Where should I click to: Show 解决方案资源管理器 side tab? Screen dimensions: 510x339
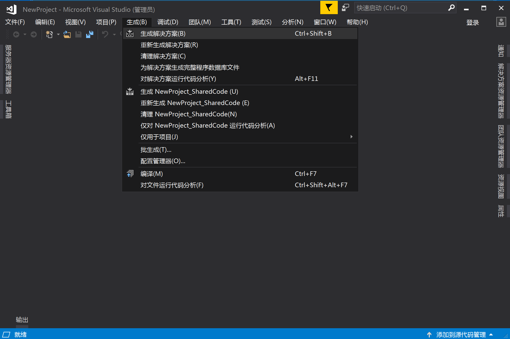coord(501,91)
